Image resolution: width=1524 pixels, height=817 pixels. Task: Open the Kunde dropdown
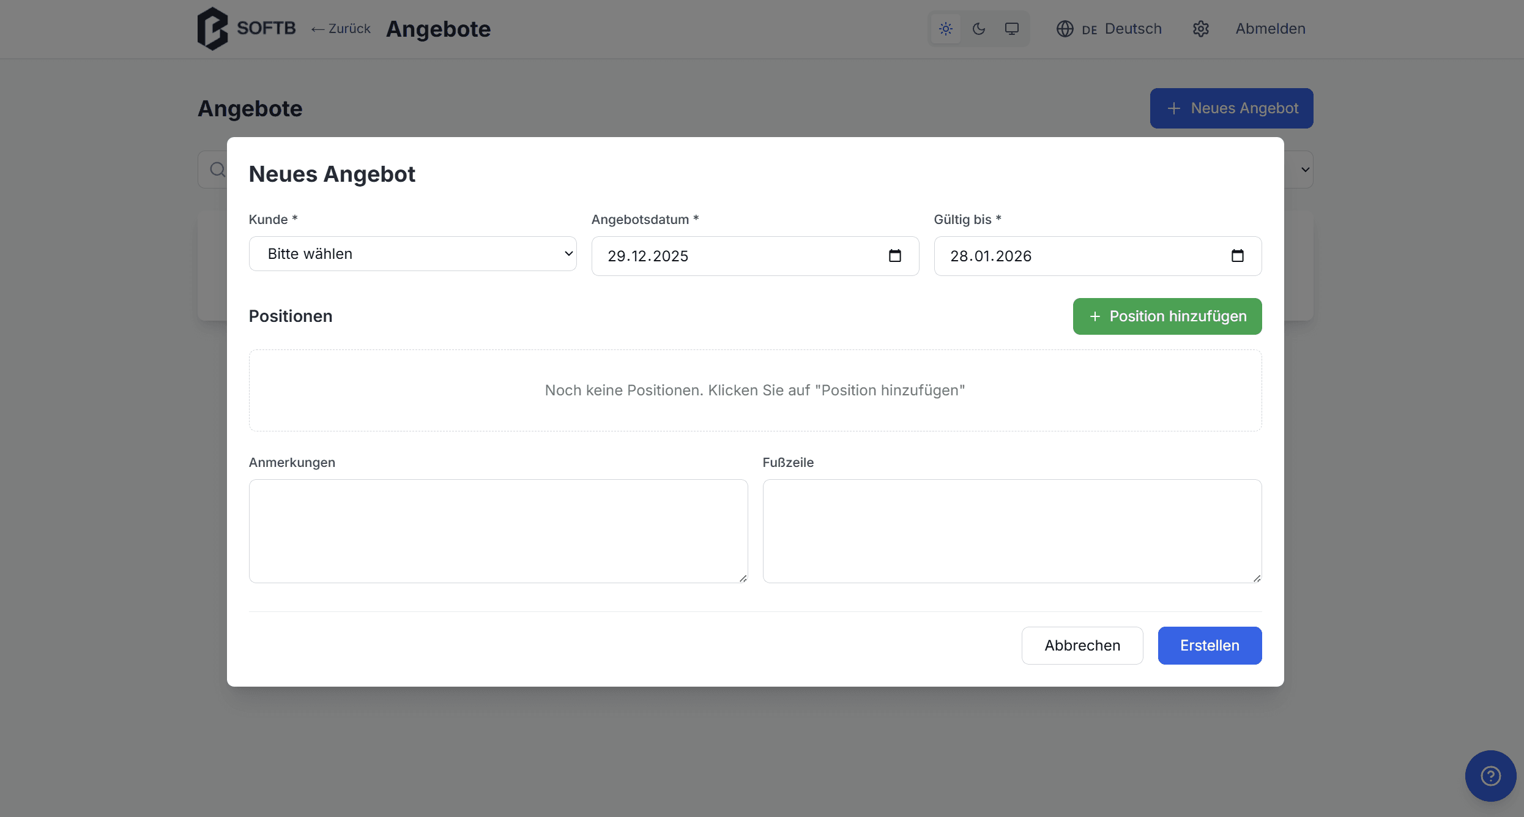tap(412, 254)
